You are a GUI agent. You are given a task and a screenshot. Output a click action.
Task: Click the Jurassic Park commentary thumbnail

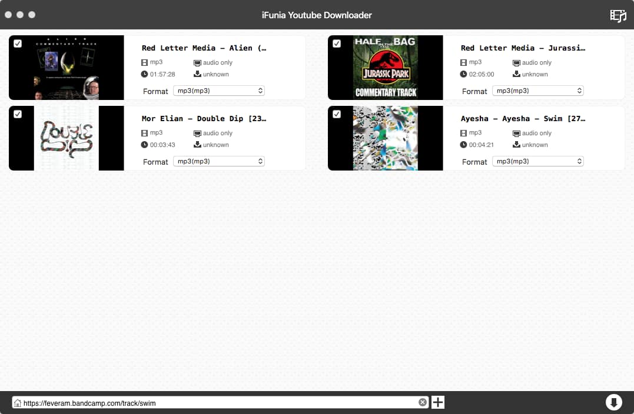(x=385, y=68)
